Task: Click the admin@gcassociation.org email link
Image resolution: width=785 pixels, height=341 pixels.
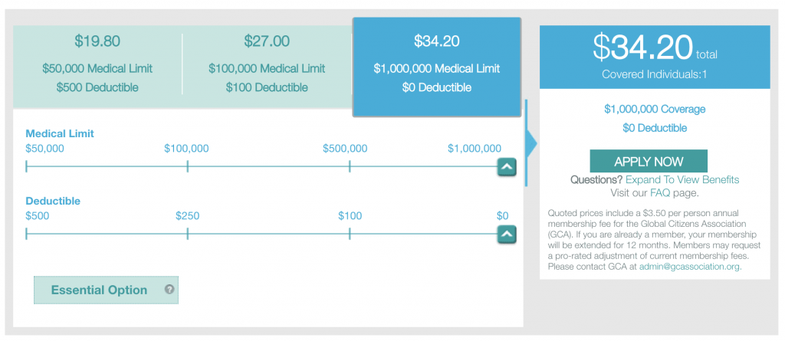Action: [690, 267]
